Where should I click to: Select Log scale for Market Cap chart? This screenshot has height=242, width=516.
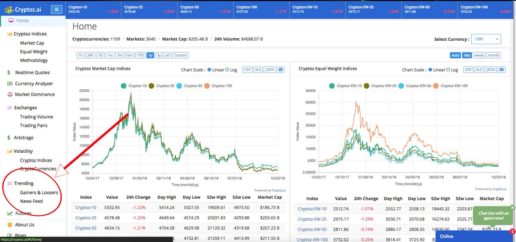coord(228,70)
